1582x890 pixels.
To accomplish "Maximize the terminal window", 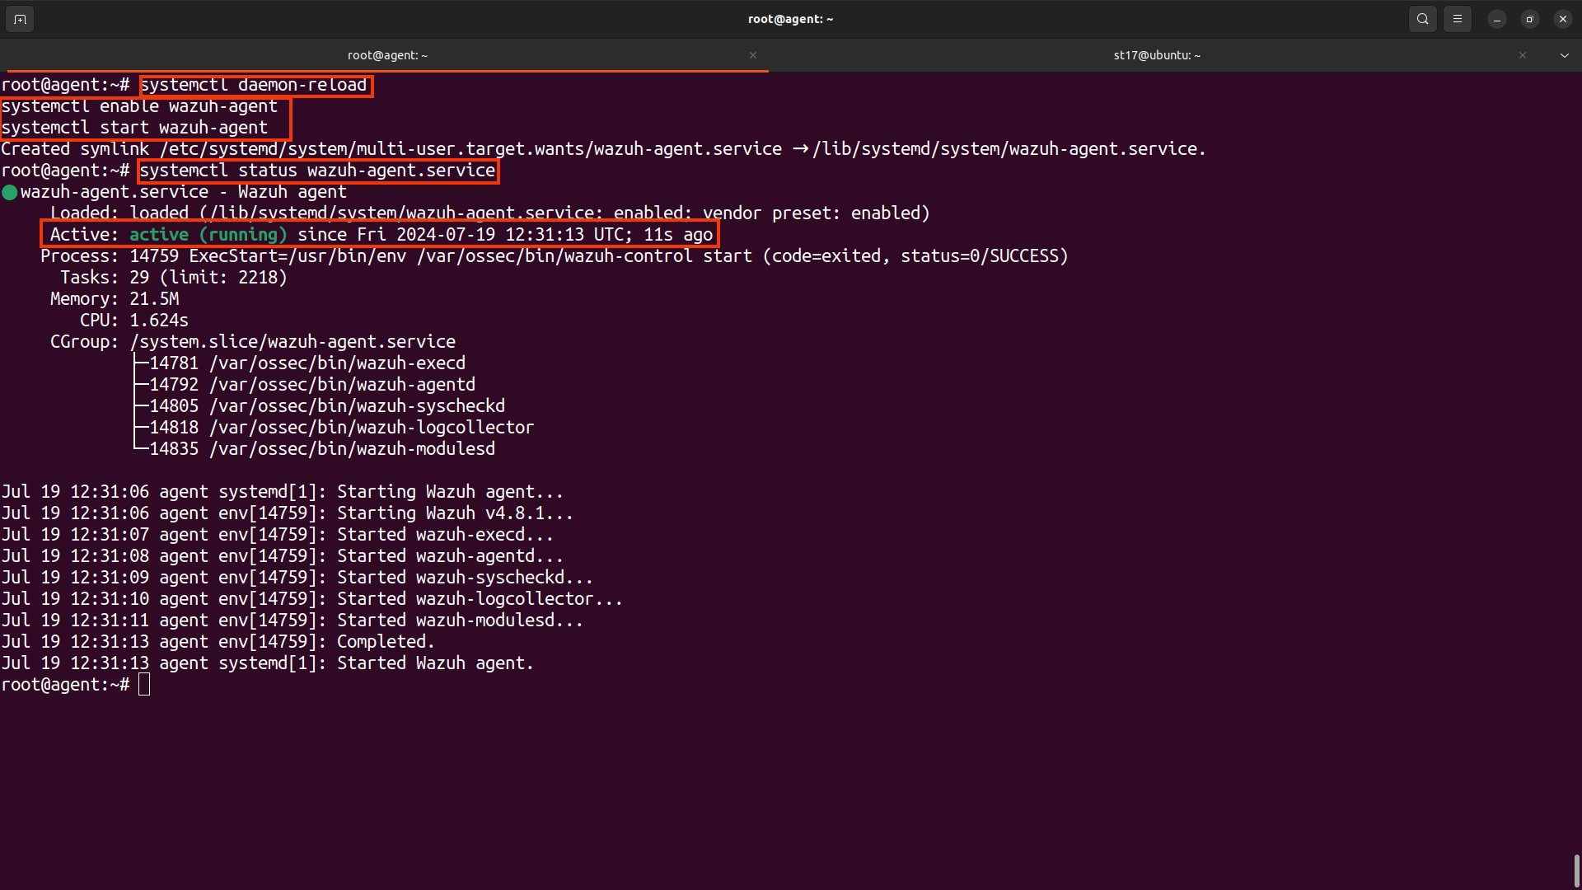I will 1529,19.
